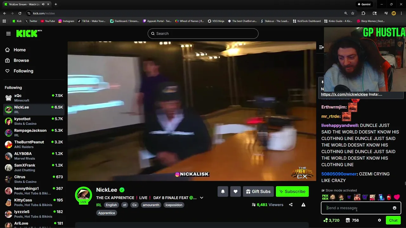Open Citrus channel

coord(34,179)
